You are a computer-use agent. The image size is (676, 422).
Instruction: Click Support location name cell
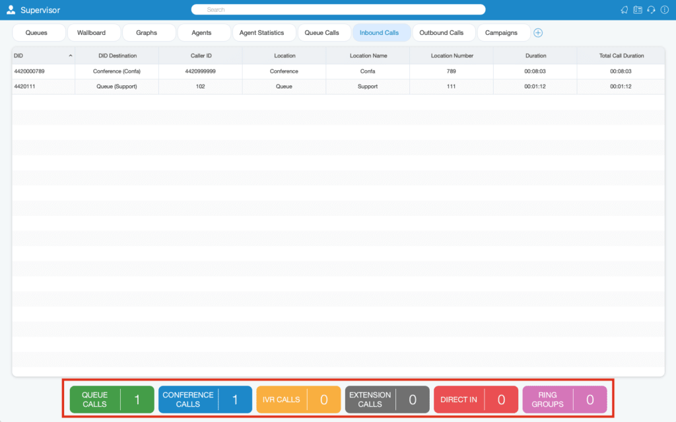368,87
